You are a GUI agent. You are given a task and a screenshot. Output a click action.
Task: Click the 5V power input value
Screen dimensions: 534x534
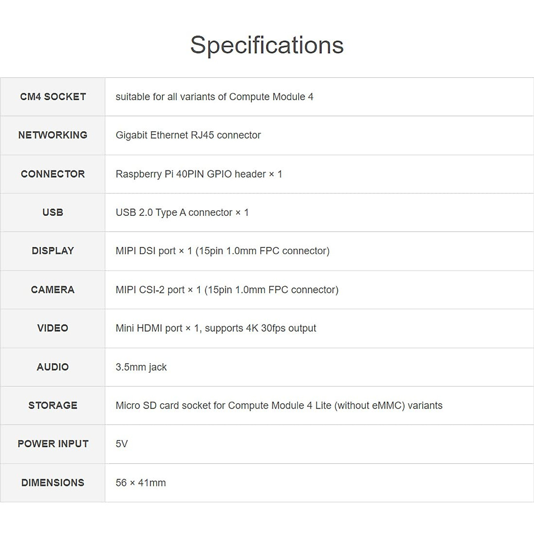(x=121, y=444)
